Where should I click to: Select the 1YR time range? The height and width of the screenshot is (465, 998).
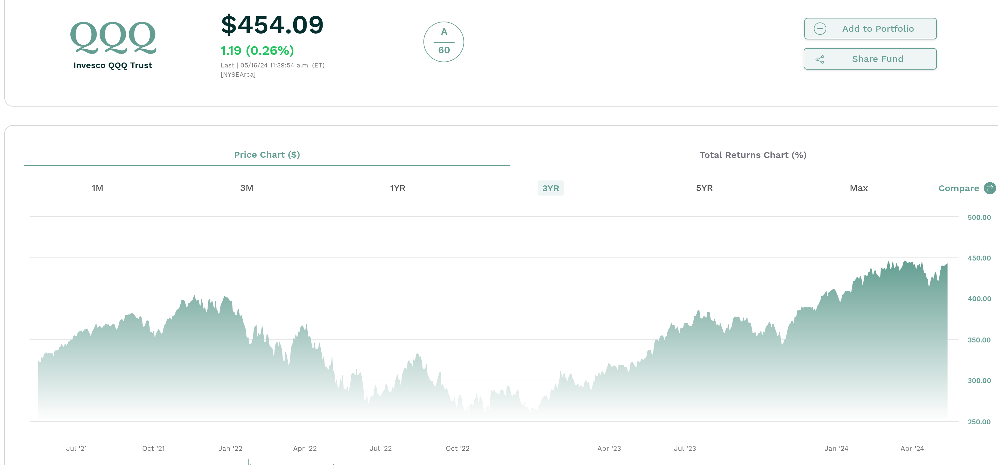click(398, 188)
